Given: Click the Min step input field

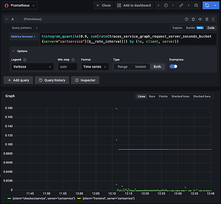Looking at the screenshot, I should 67,67.
